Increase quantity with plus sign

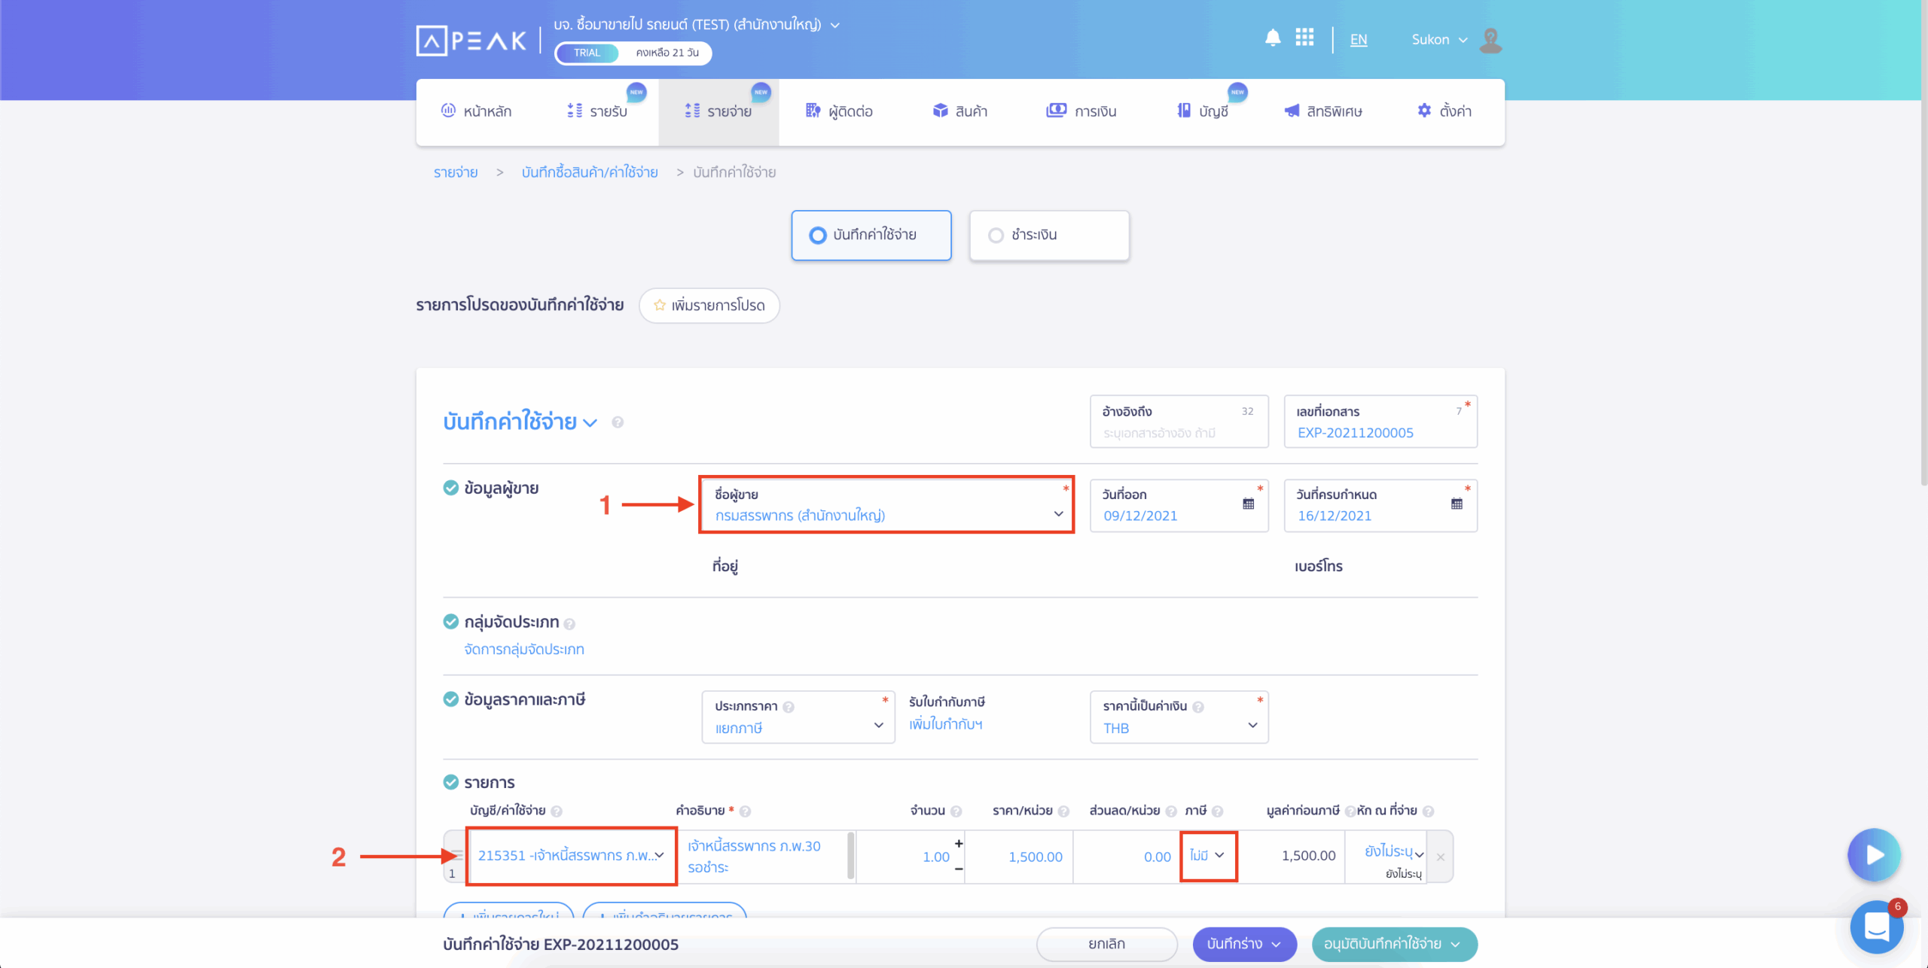click(x=958, y=844)
